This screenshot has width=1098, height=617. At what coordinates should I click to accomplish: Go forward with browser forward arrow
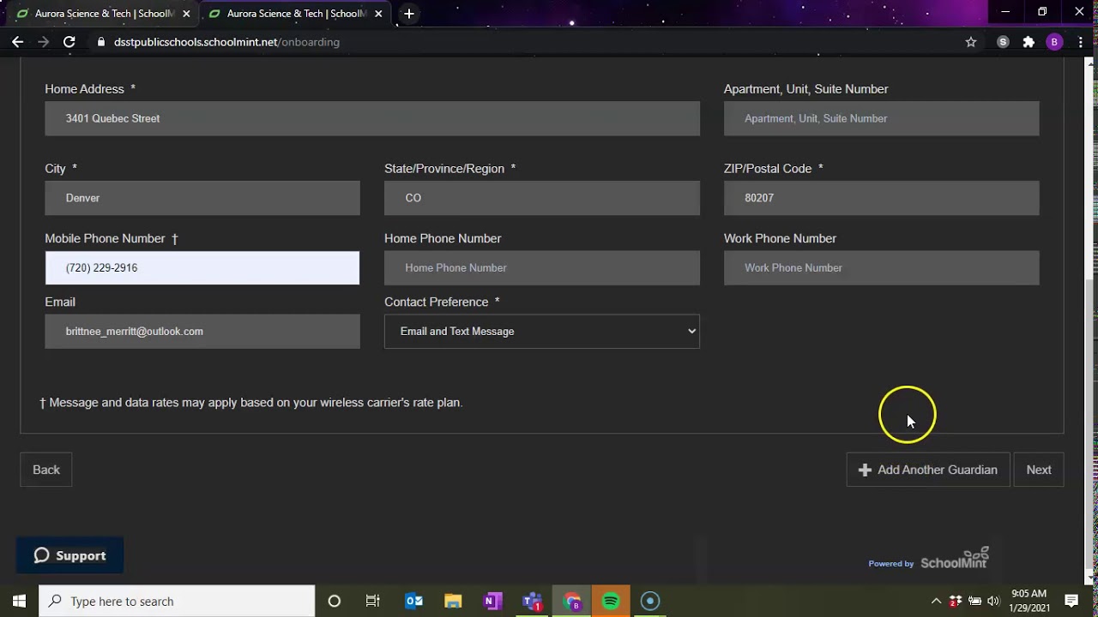[43, 42]
